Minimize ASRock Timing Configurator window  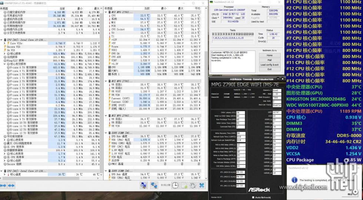(x=278, y=79)
